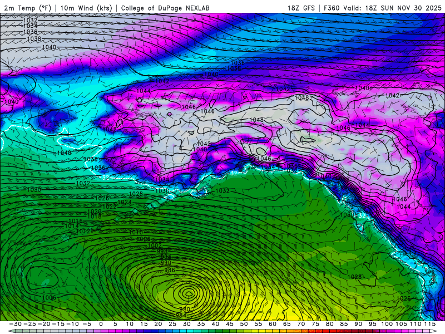Click the 990 pressure contour label
The width and height of the screenshot is (445, 334).
pos(166,263)
